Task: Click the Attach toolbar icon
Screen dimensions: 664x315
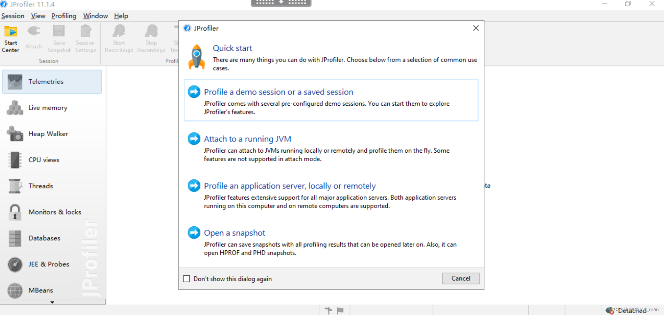Action: click(33, 37)
